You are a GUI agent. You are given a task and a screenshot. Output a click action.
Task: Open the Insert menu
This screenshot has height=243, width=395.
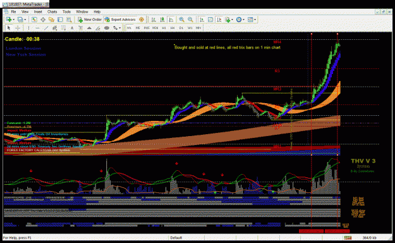tap(38, 11)
